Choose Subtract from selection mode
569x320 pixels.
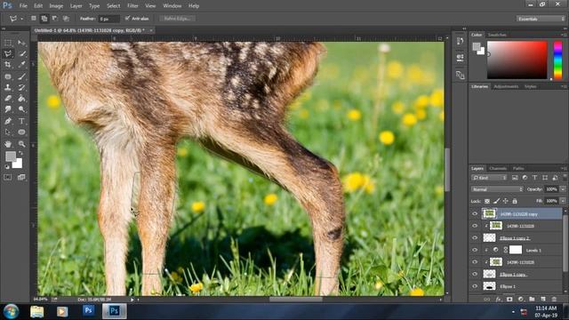pyautogui.click(x=55, y=19)
